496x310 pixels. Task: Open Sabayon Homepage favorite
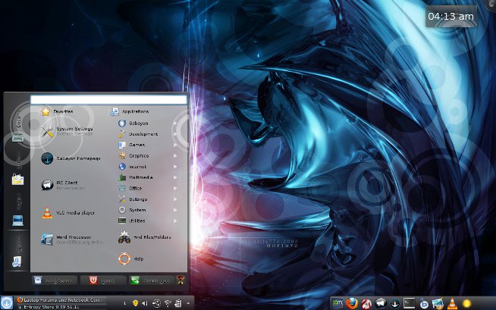[71, 158]
